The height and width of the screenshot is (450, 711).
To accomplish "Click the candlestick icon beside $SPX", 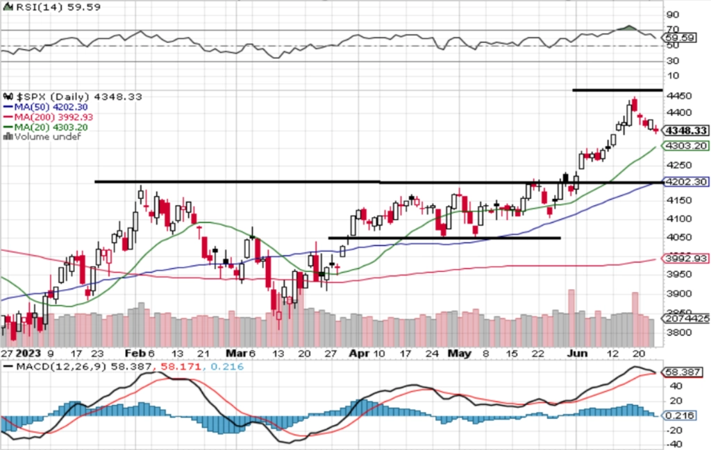I will tap(8, 96).
